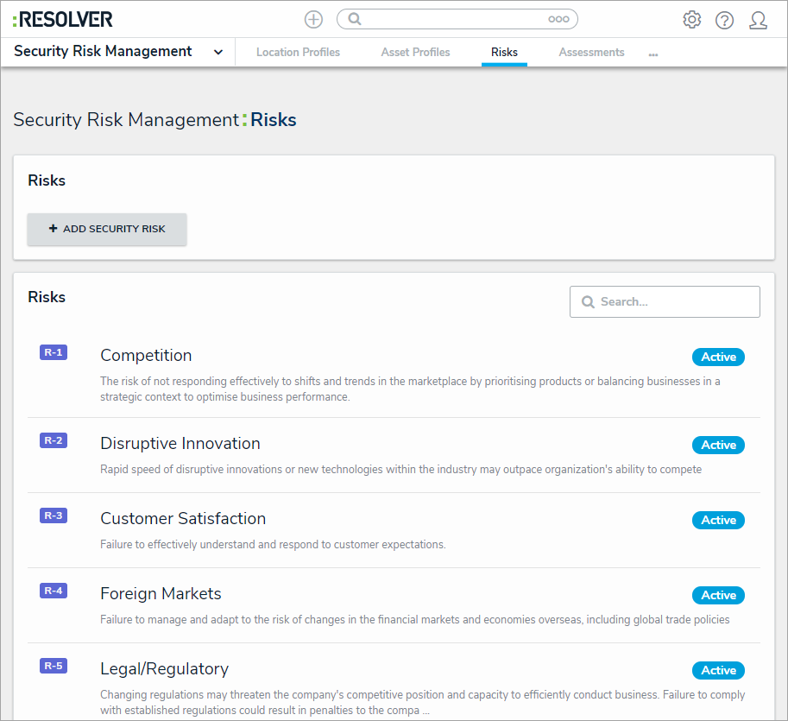788x721 pixels.
Task: Click Active status badge for Legal/Regulatory
Action: click(x=718, y=670)
